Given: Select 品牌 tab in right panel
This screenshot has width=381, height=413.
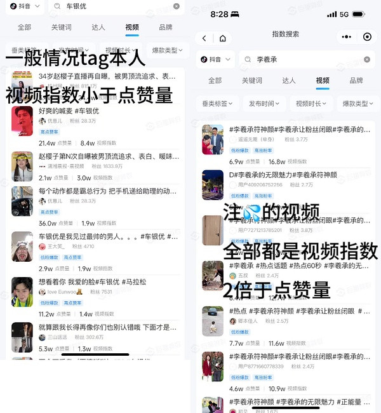Looking at the screenshot, I should click(x=356, y=81).
